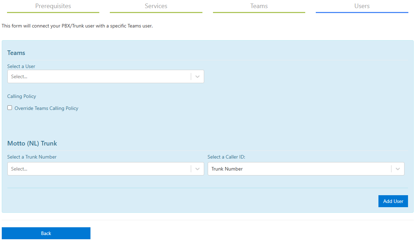
Task: Click the Teams section heading
Action: coord(16,53)
